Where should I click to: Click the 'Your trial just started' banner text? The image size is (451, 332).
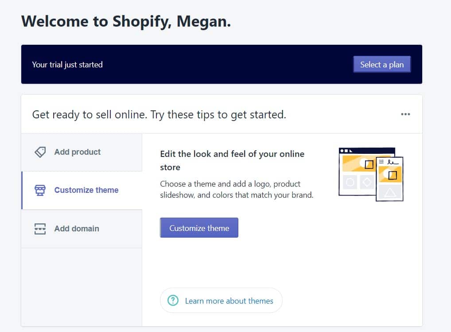coord(67,65)
